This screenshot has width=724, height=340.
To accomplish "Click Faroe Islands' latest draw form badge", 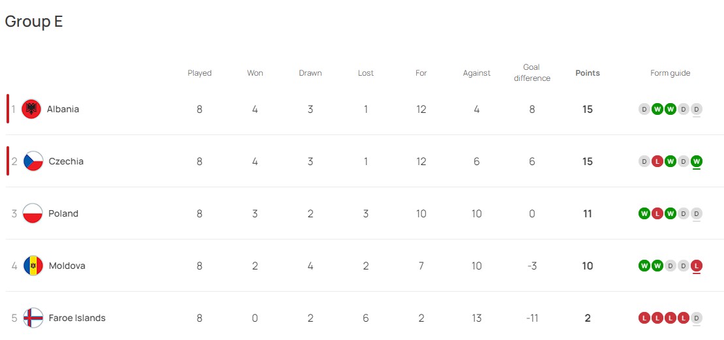I will pyautogui.click(x=697, y=318).
